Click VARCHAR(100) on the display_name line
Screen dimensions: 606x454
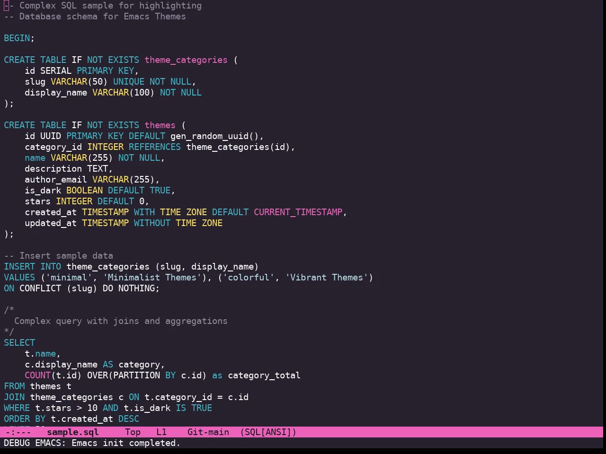click(123, 93)
